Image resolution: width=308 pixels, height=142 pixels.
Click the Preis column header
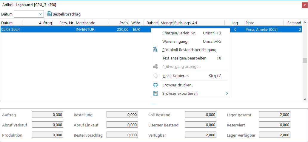[x=119, y=23]
